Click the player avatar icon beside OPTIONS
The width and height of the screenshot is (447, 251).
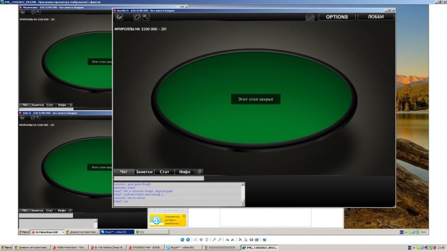[310, 17]
